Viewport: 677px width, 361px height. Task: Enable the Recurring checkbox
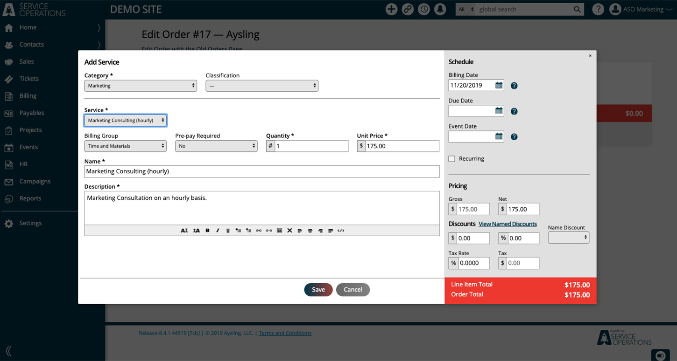tap(451, 159)
